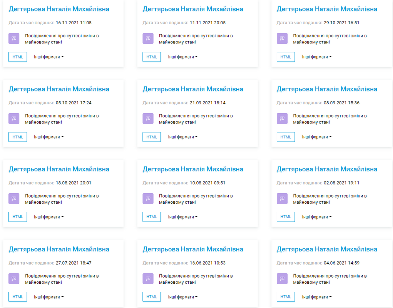Click purple message icon in 29.10.2021 16:51 card
393x308 pixels.
pyautogui.click(x=282, y=38)
